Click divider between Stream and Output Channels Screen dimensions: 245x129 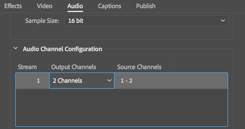pos(49,67)
